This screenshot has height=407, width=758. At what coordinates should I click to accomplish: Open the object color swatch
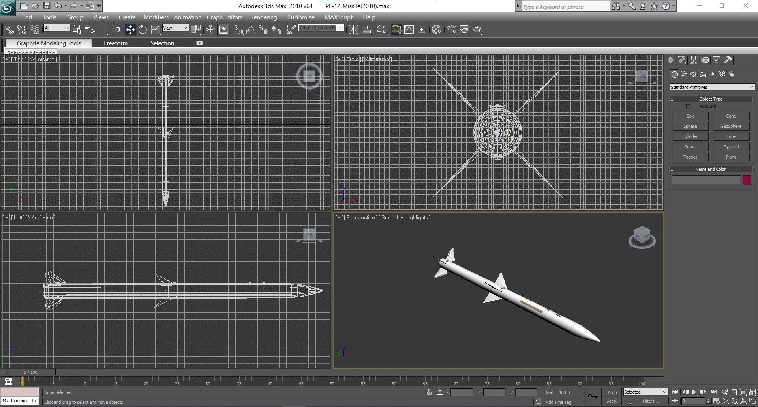747,180
